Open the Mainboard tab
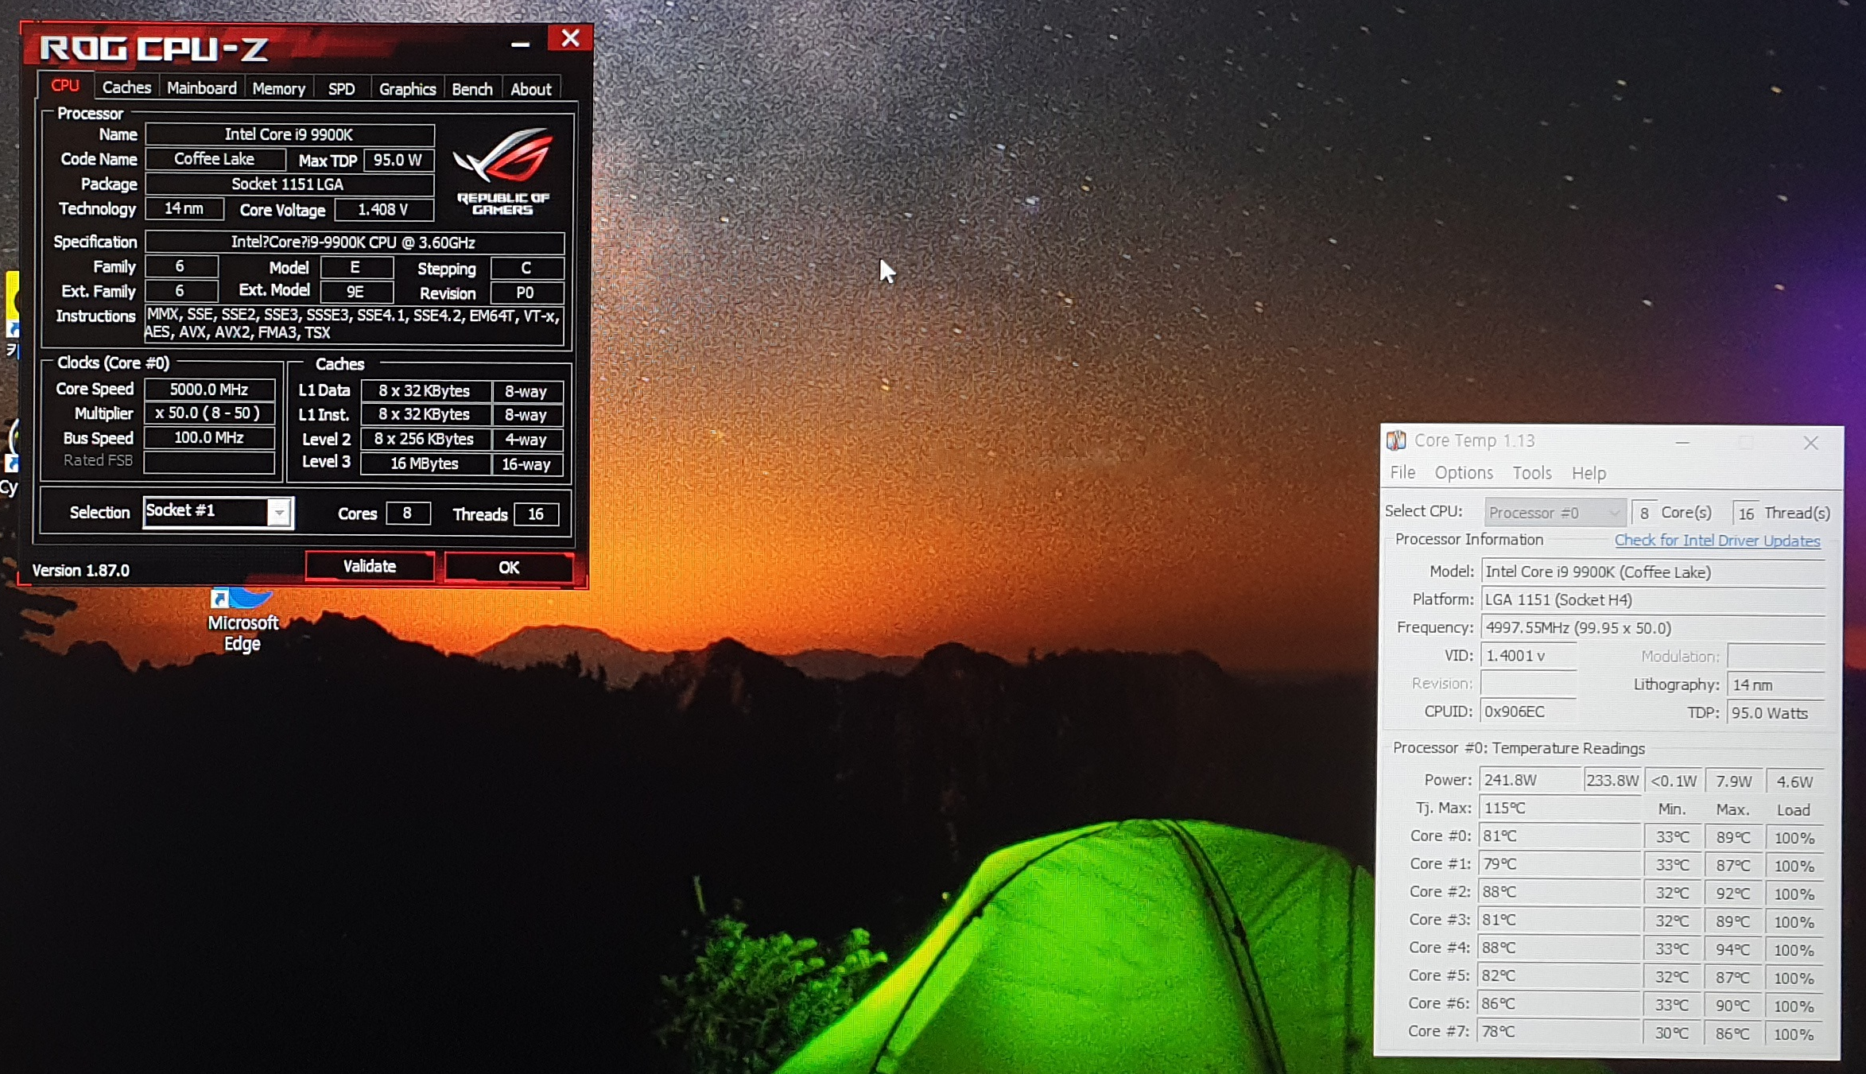 pos(201,88)
